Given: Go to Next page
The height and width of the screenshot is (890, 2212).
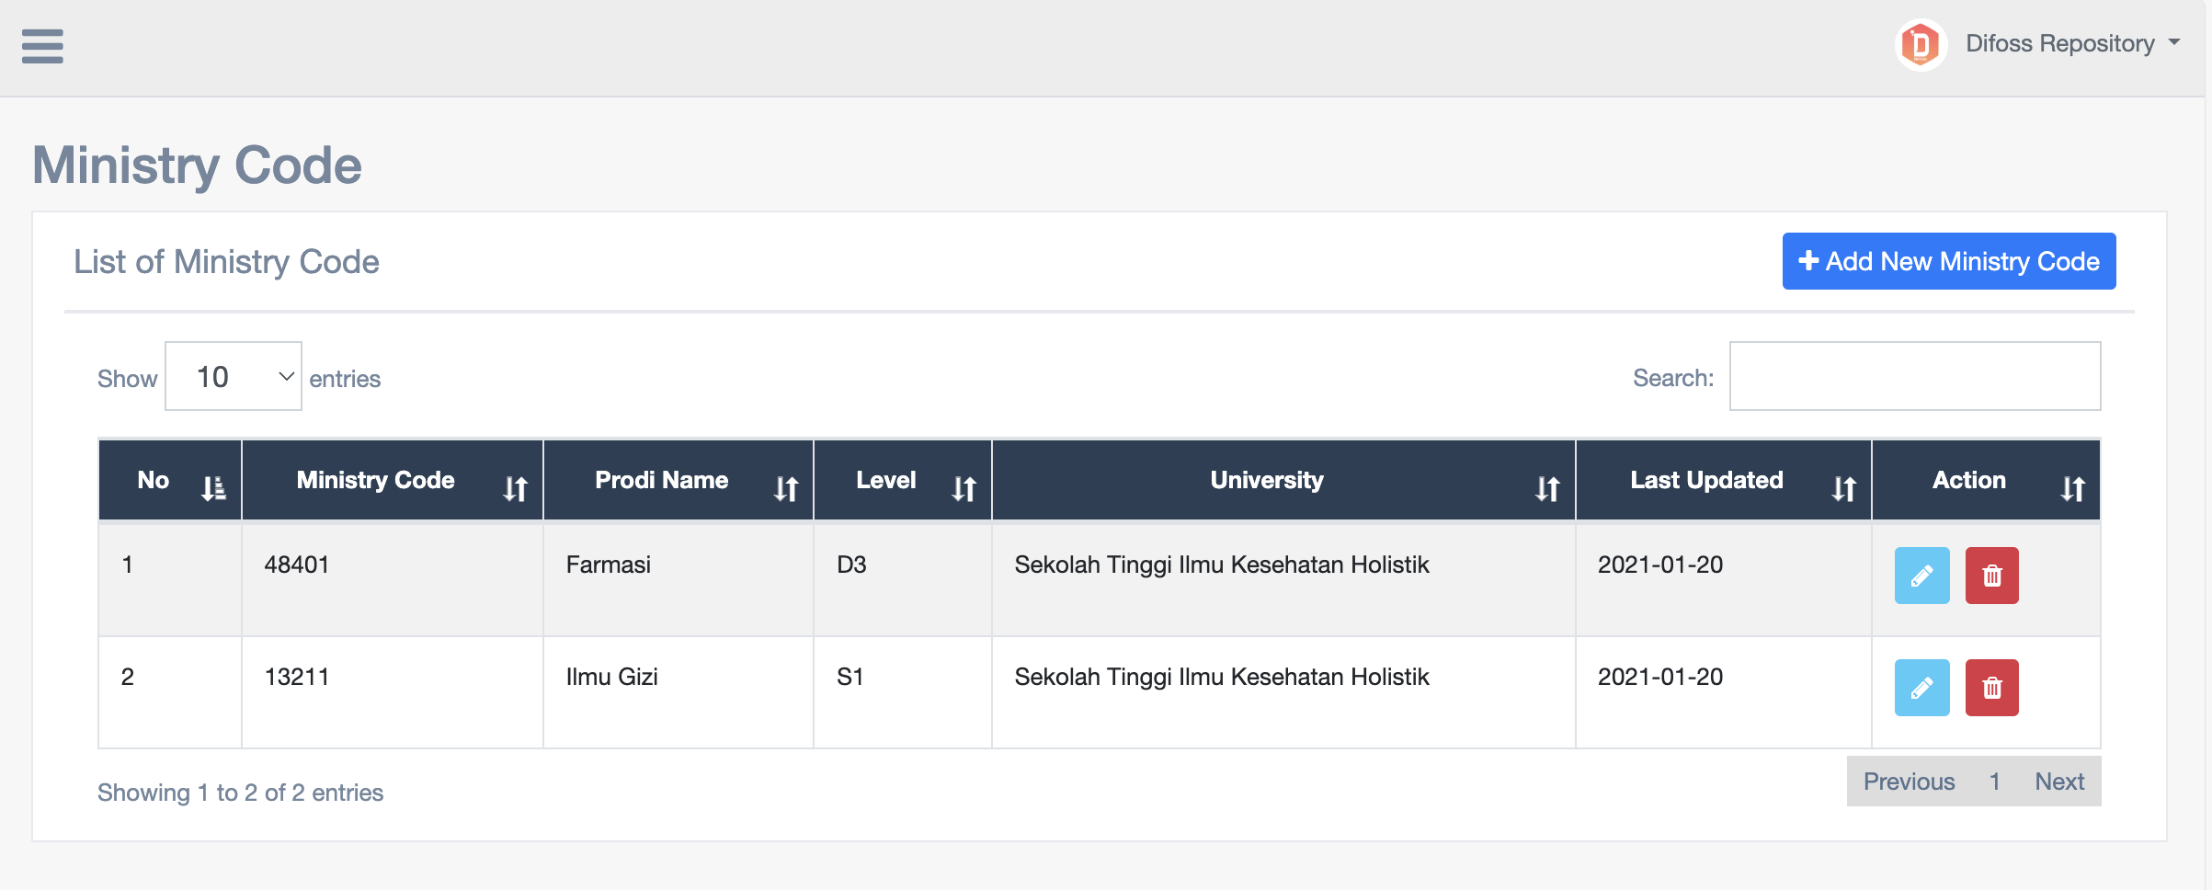Looking at the screenshot, I should tap(2058, 782).
